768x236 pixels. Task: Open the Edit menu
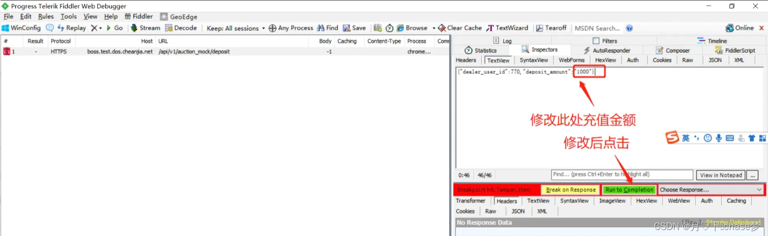26,16
